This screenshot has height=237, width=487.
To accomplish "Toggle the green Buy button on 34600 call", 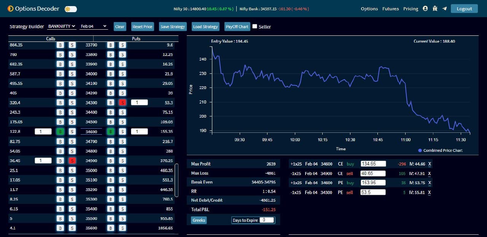I will (x=60, y=131).
